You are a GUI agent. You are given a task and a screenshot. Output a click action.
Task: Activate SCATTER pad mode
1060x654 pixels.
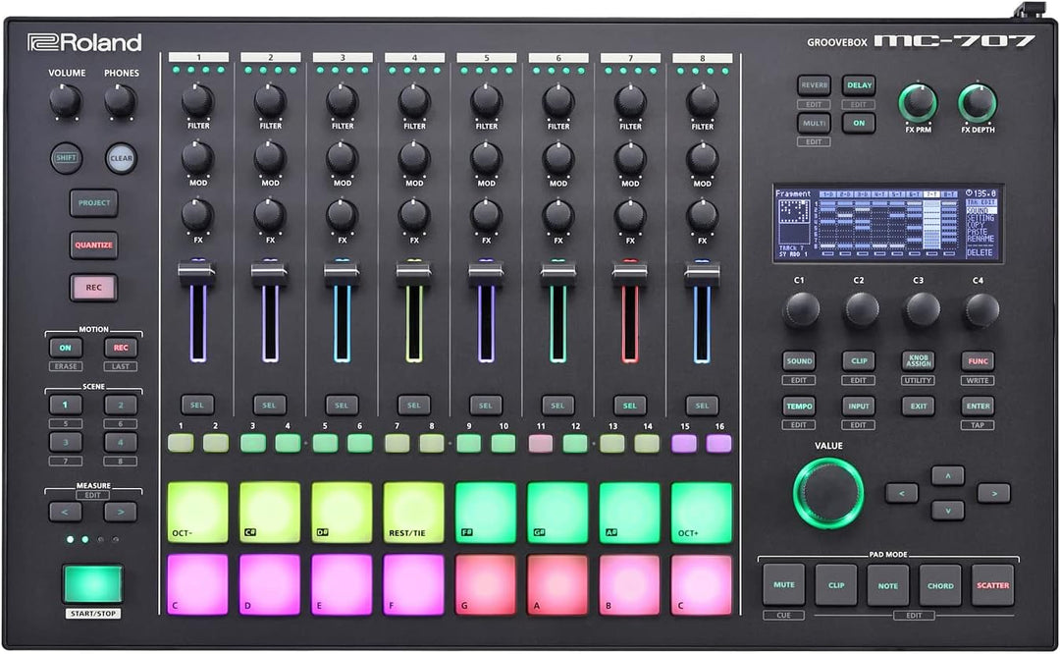point(992,584)
